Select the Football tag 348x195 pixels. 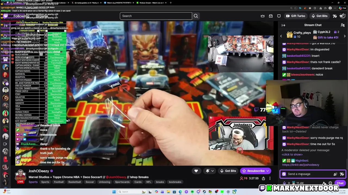(x=59, y=182)
